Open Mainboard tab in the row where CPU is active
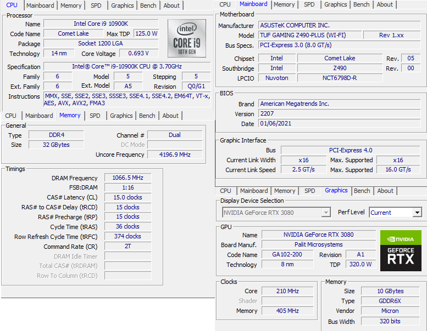Viewport: 427px width, 331px height. pyautogui.click(x=40, y=5)
